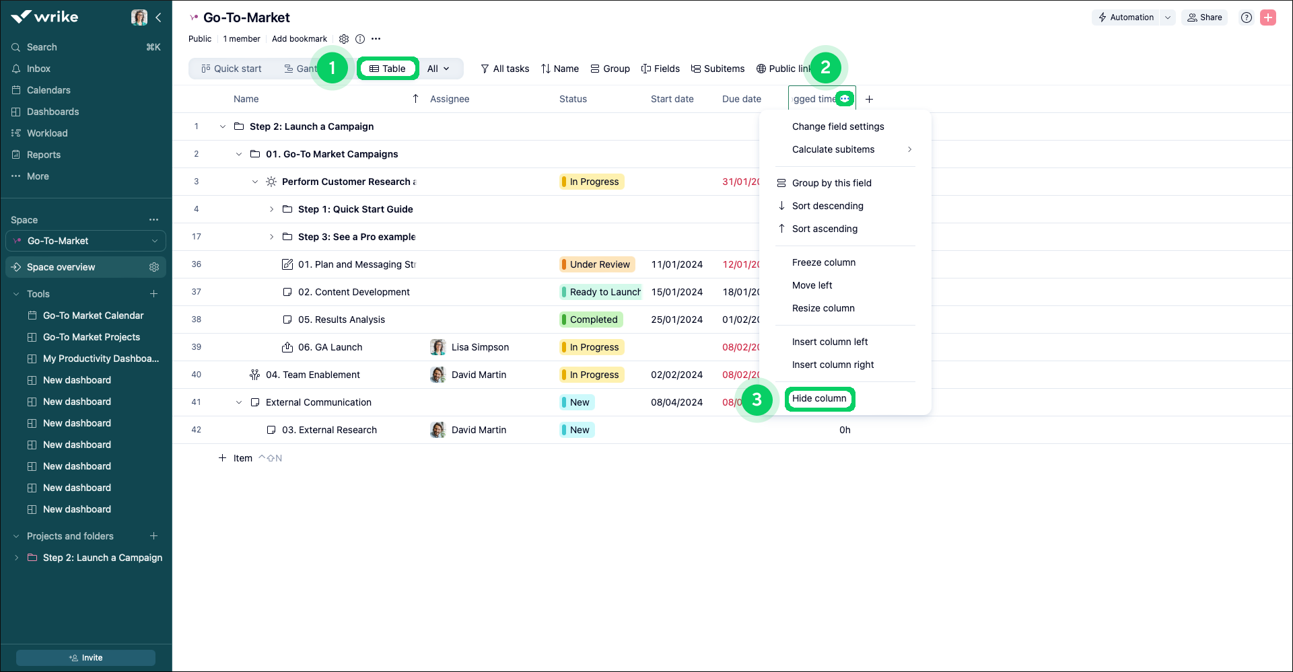Open the Reports section
The height and width of the screenshot is (672, 1293).
(x=44, y=155)
